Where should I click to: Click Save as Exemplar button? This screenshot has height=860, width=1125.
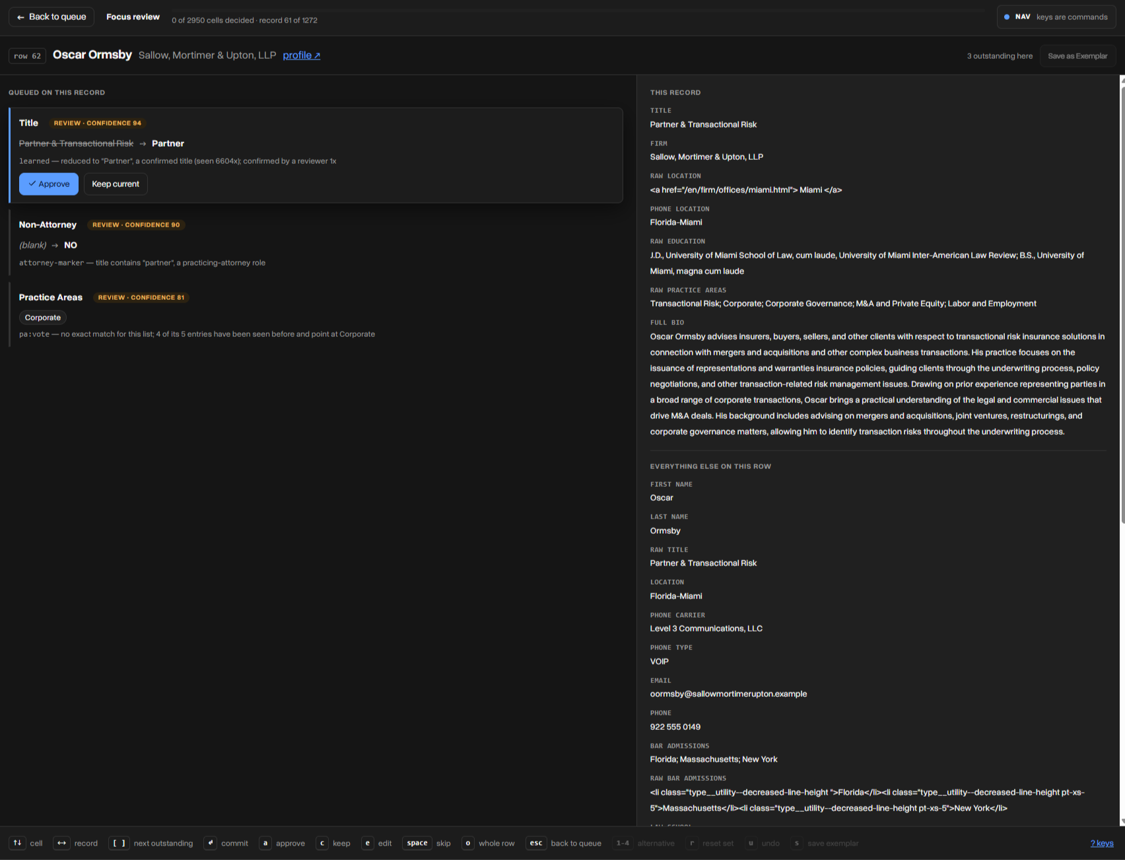tap(1077, 56)
